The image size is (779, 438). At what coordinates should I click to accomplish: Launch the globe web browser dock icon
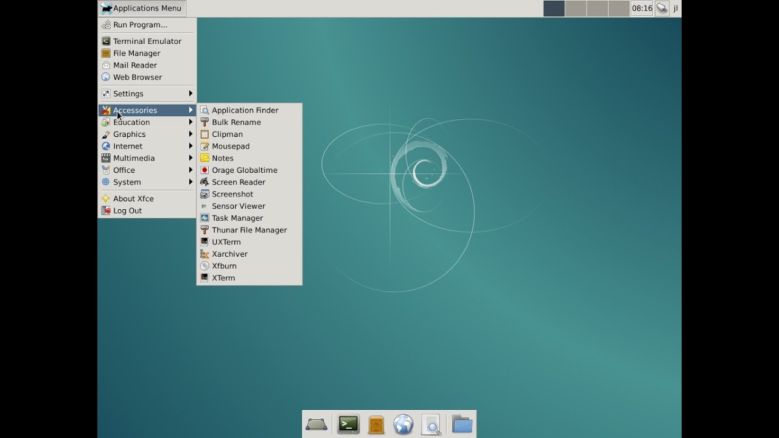pyautogui.click(x=403, y=424)
